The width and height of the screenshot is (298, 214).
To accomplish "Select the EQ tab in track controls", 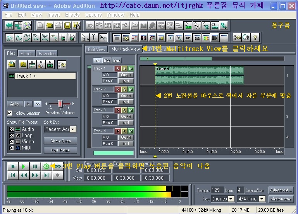I will pyautogui.click(x=107, y=61).
